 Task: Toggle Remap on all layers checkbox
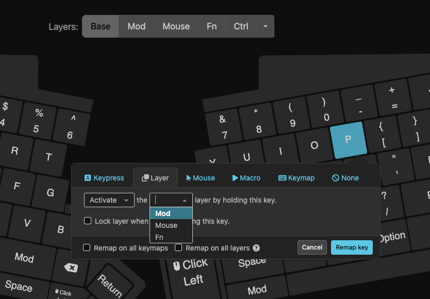click(x=178, y=248)
